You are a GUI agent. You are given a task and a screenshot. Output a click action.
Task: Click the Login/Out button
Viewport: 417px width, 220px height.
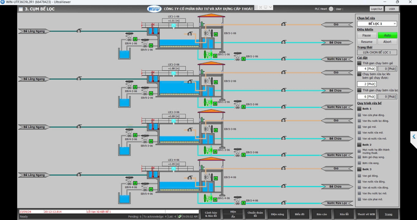point(376,9)
